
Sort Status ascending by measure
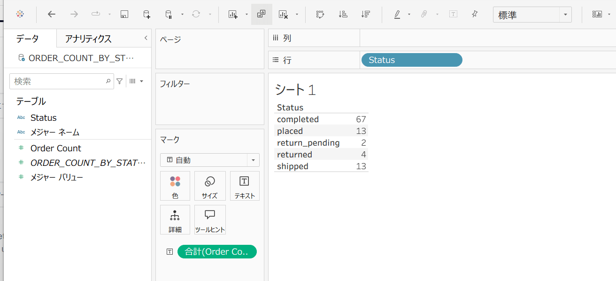[x=343, y=14]
